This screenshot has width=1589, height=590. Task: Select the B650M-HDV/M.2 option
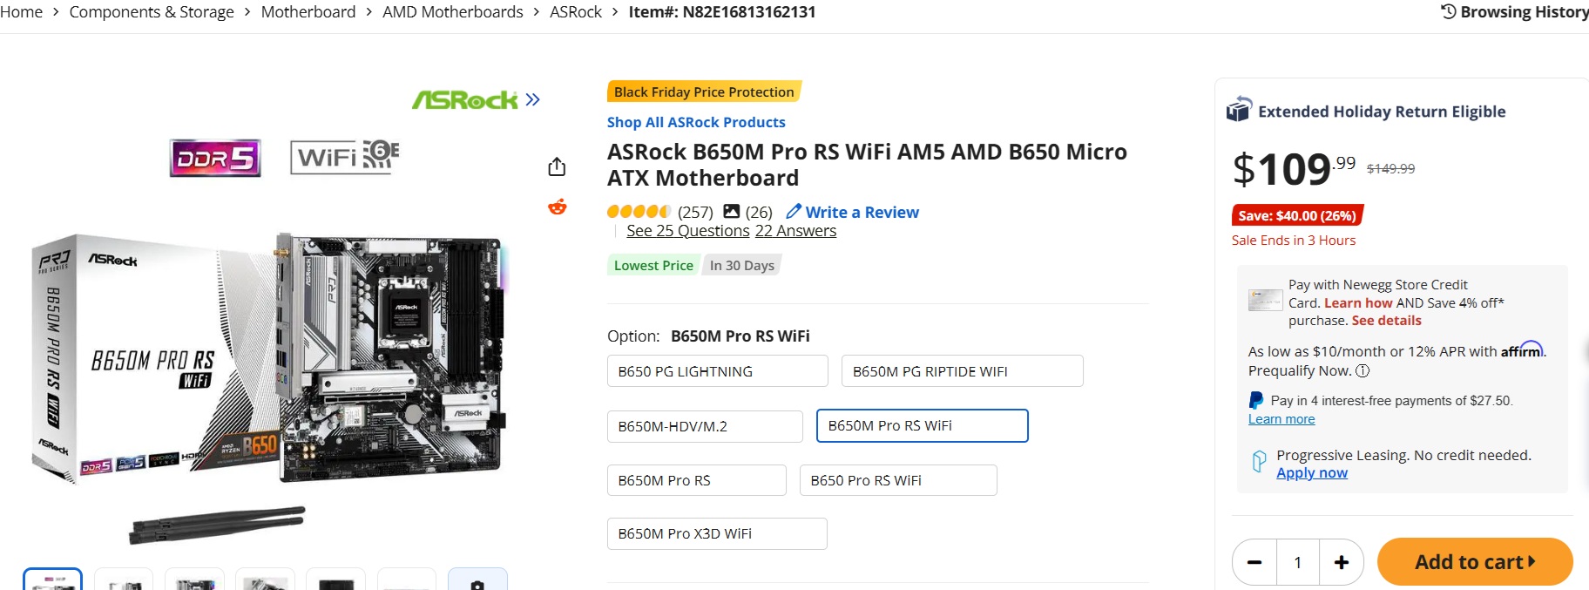704,426
